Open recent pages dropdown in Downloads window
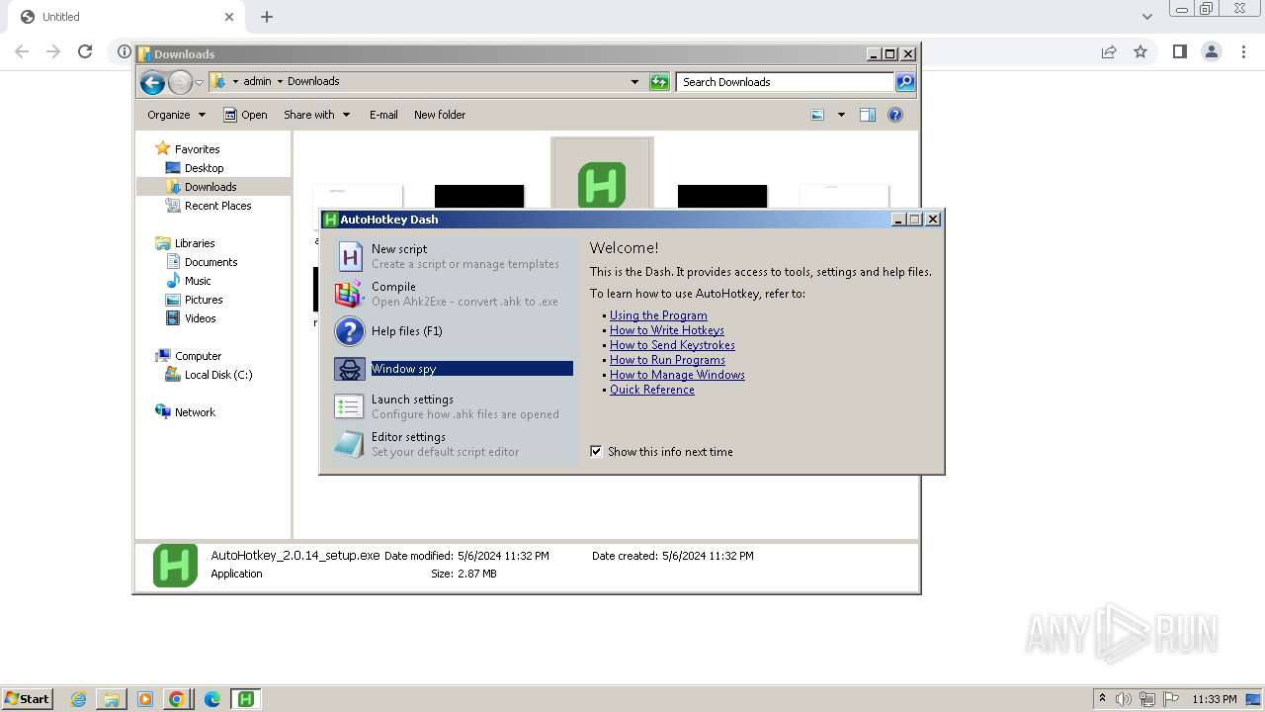The image size is (1265, 712). (199, 82)
